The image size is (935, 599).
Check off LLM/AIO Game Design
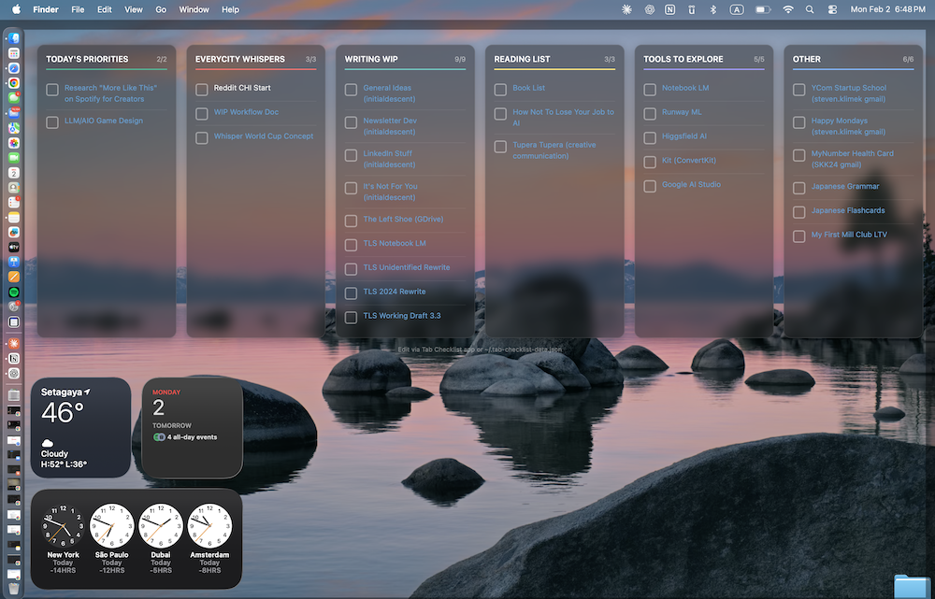[x=52, y=122]
